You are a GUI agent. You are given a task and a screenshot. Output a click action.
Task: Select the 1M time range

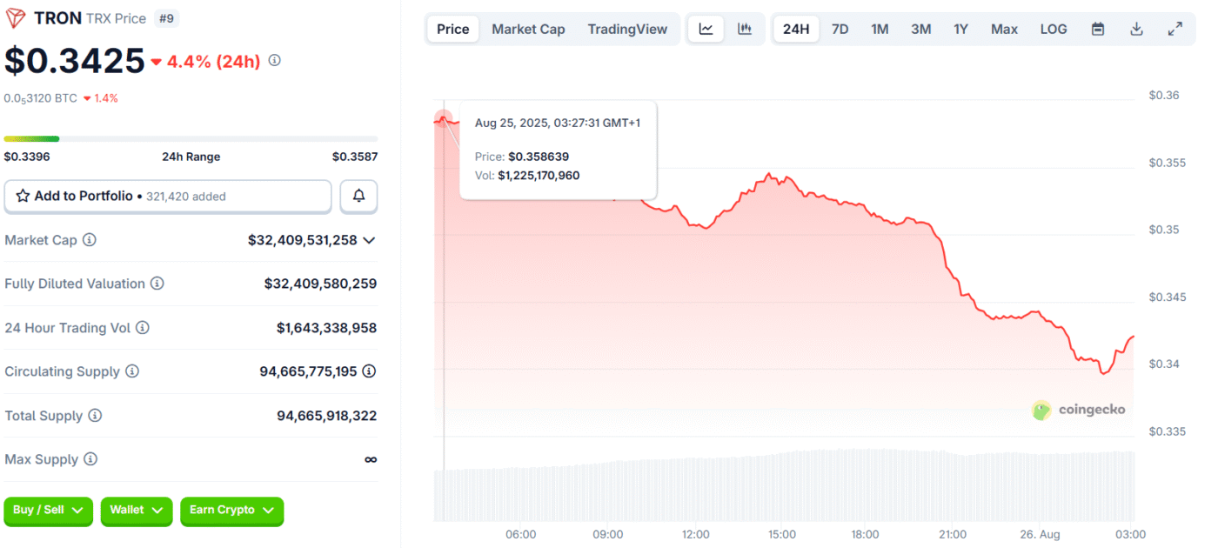(880, 29)
